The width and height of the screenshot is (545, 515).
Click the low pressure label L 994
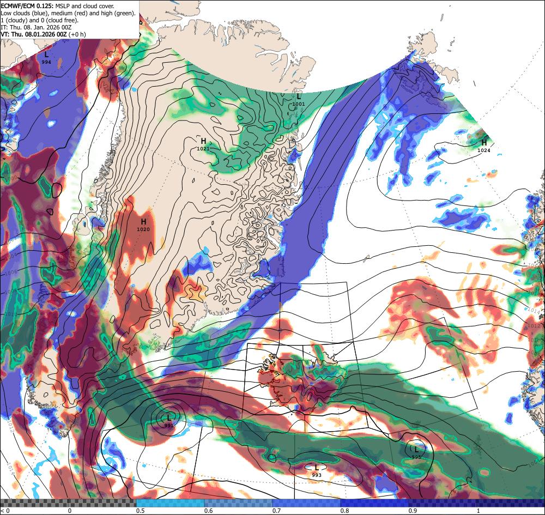(x=46, y=57)
